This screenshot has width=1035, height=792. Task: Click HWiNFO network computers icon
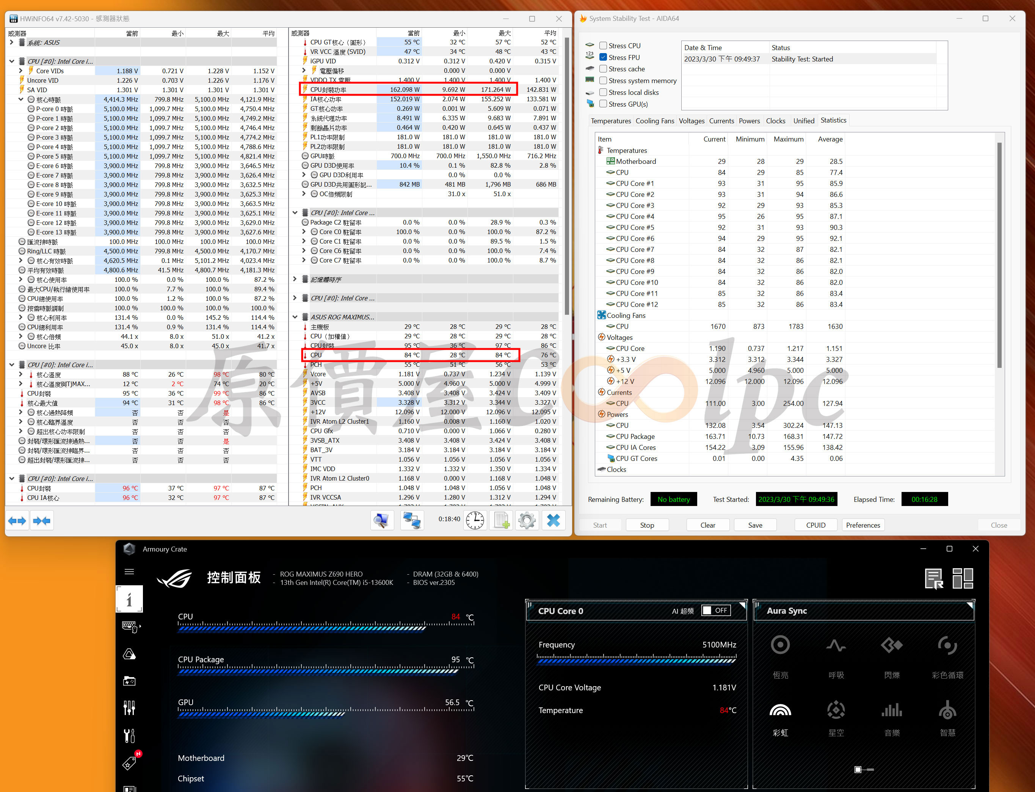[x=412, y=520]
